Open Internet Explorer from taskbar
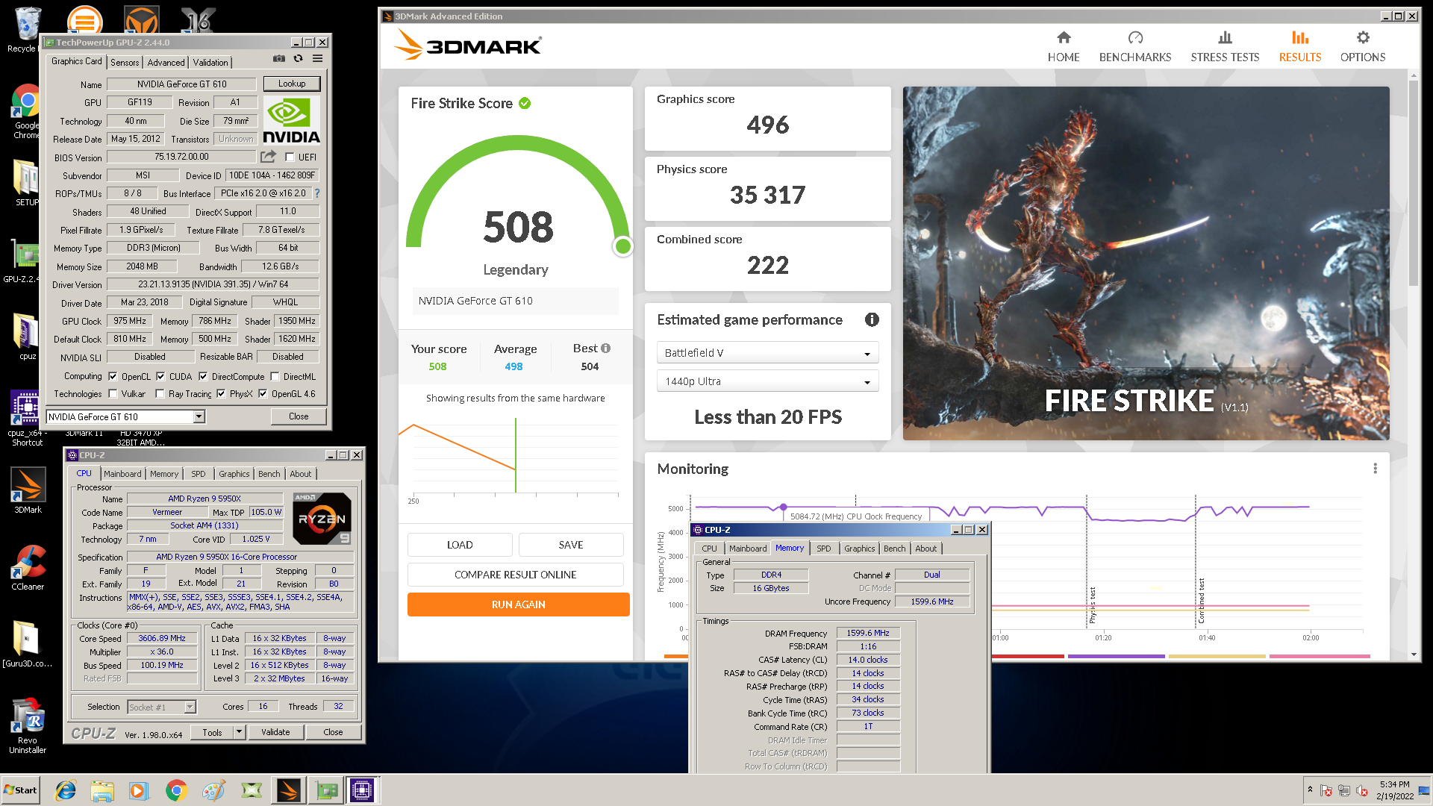The width and height of the screenshot is (1433, 806). pos(66,790)
